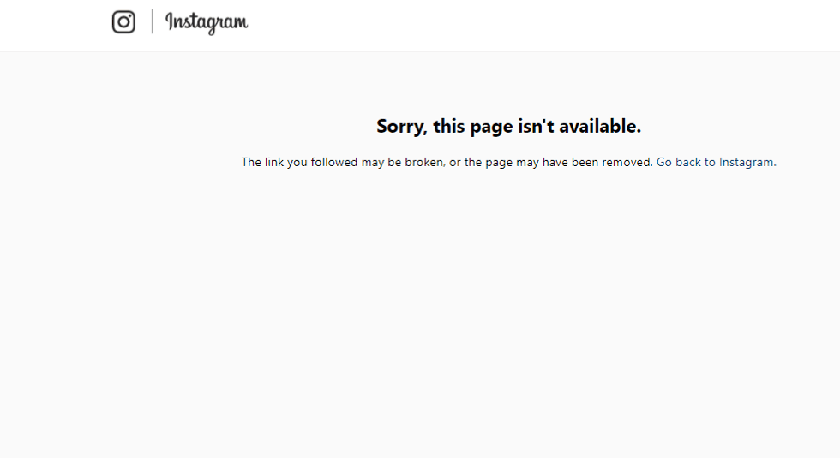Click the 'Sorry, this page isn't available.' heading
This screenshot has height=458, width=840.
click(508, 127)
